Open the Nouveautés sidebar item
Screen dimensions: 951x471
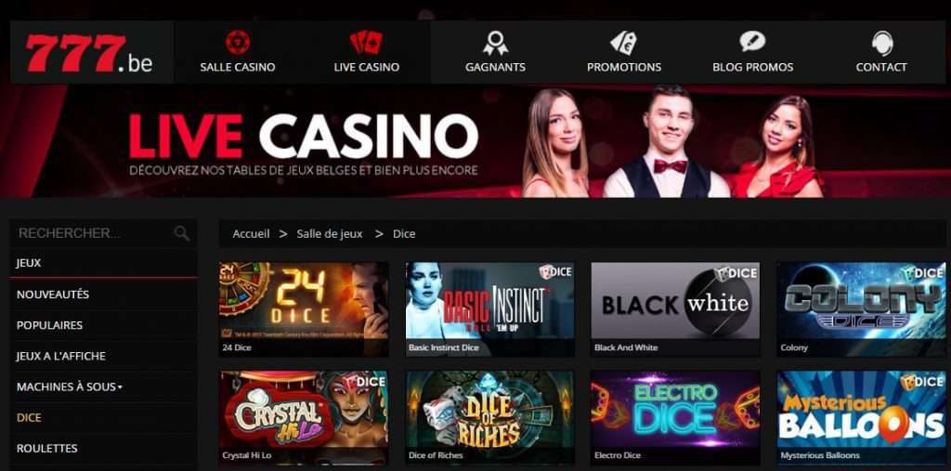(x=53, y=294)
